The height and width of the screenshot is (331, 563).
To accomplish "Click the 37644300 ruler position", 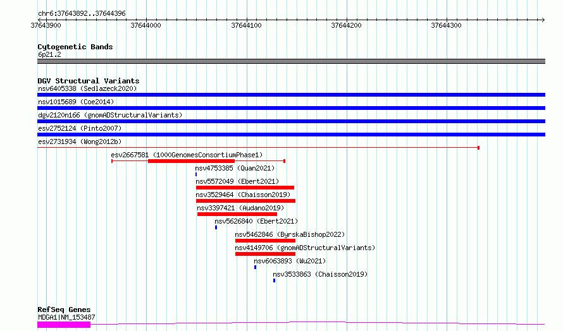I will pos(447,25).
